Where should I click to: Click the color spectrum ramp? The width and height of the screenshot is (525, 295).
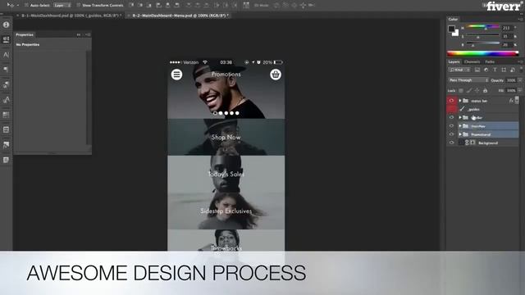[x=482, y=53]
